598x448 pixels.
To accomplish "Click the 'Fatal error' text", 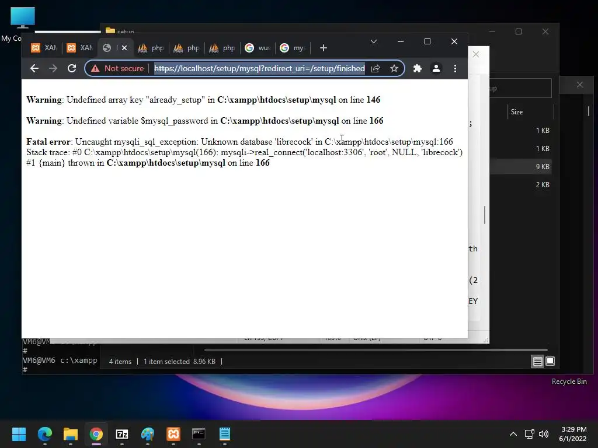I will click(x=48, y=142).
